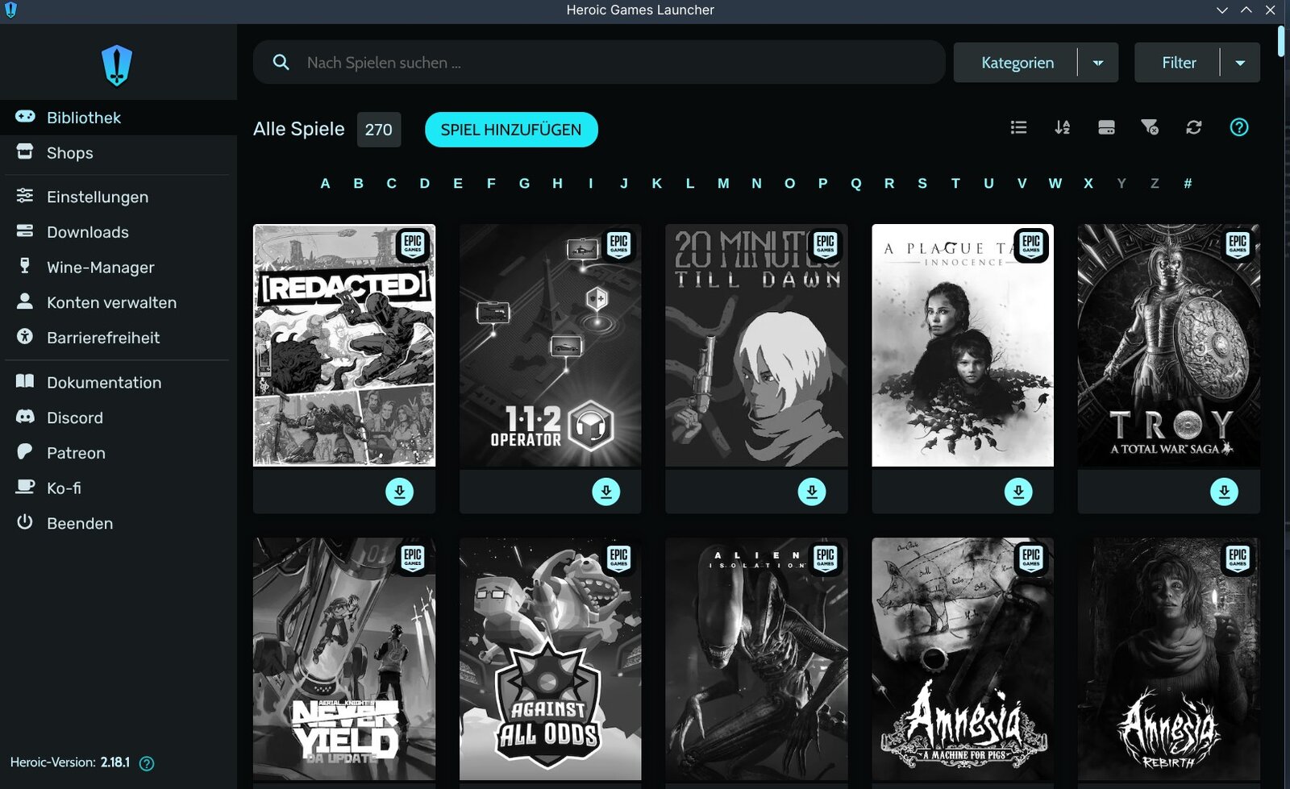1290x789 pixels.
Task: Expand the Filter dropdown arrow
Action: click(x=1240, y=63)
